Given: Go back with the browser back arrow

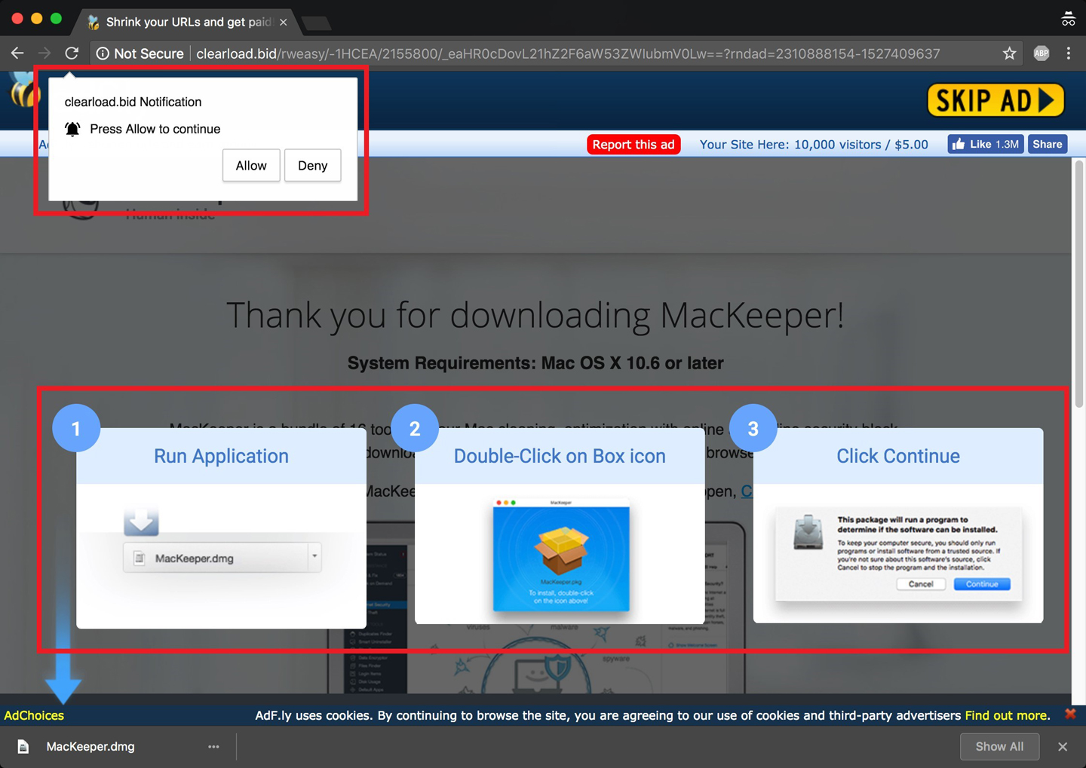Looking at the screenshot, I should (17, 54).
